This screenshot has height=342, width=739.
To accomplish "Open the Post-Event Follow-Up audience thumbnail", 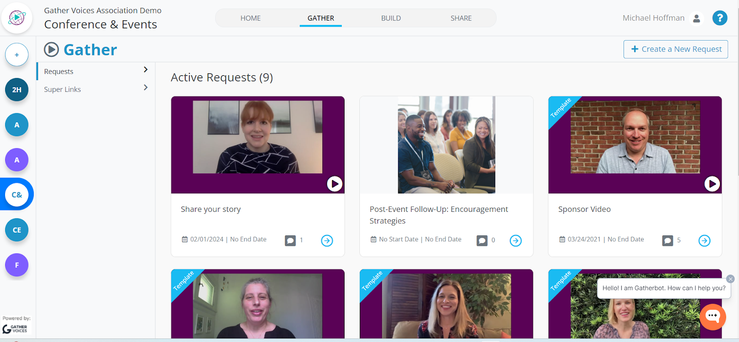I will [446, 145].
